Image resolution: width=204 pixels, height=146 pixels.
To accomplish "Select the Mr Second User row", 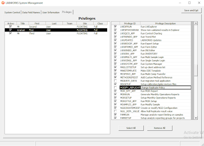I will (56, 27).
